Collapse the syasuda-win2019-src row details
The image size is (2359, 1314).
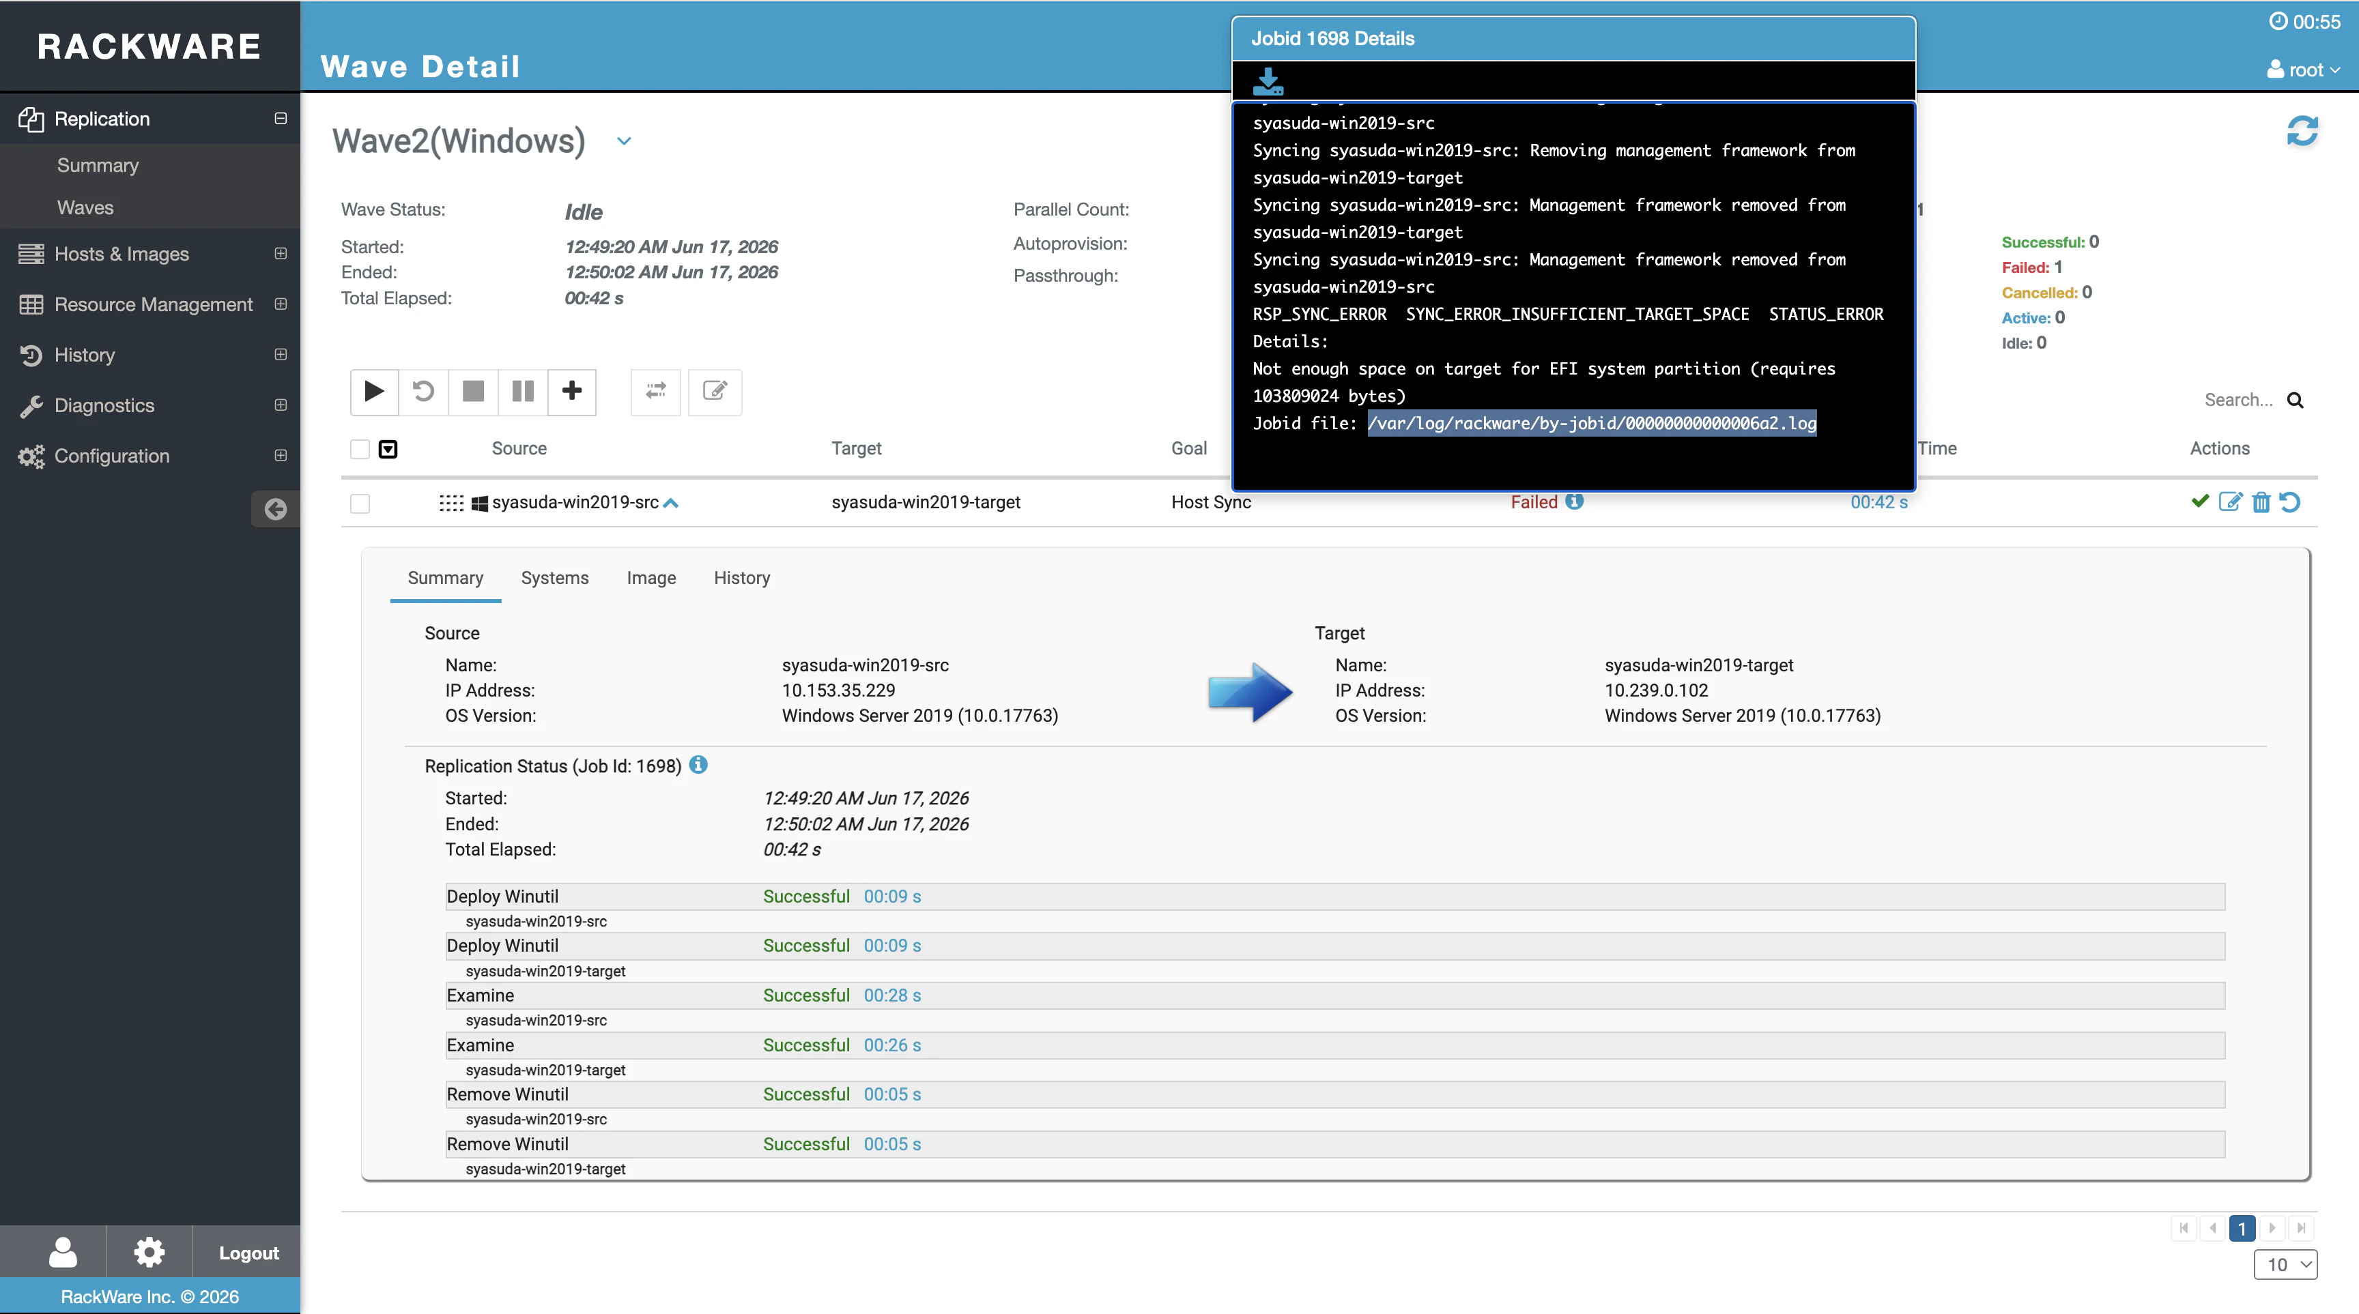click(x=670, y=502)
